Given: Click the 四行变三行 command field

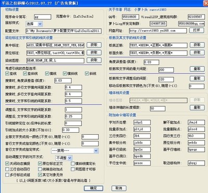Looking at the screenshot, I should tap(196, 136).
